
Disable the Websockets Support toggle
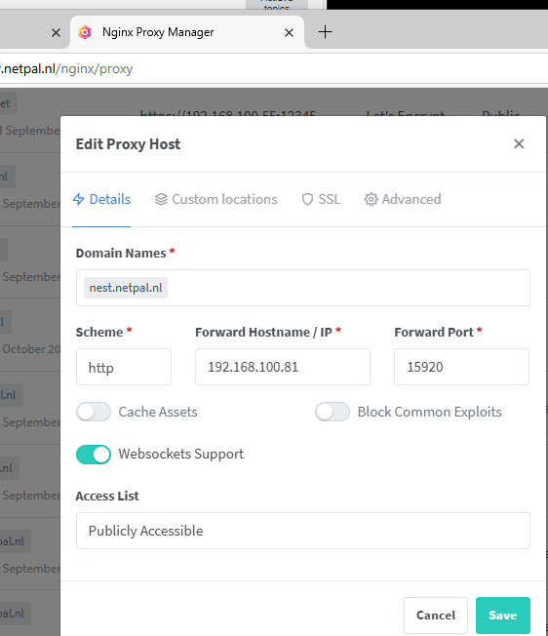point(94,455)
